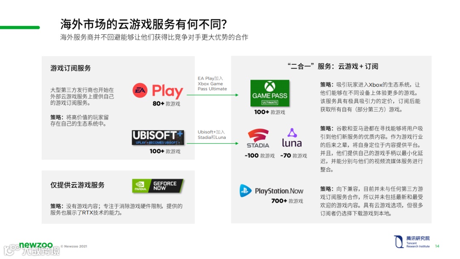Click the ~70 款游戏 label under Luna
The height and width of the screenshot is (259, 460).
[x=293, y=155]
